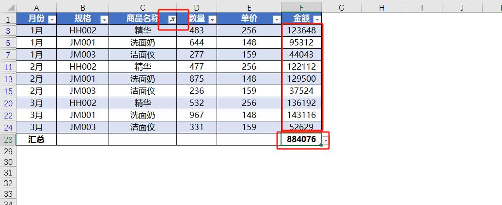The width and height of the screenshot is (502, 205).
Task: Open the 规格 filter dropdown
Action: 104,20
